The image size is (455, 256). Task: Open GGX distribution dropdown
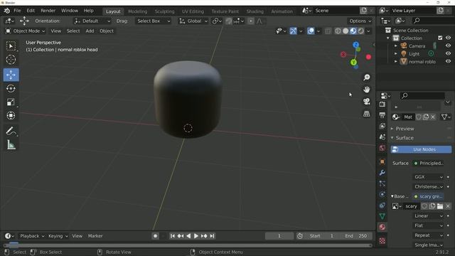(x=428, y=177)
